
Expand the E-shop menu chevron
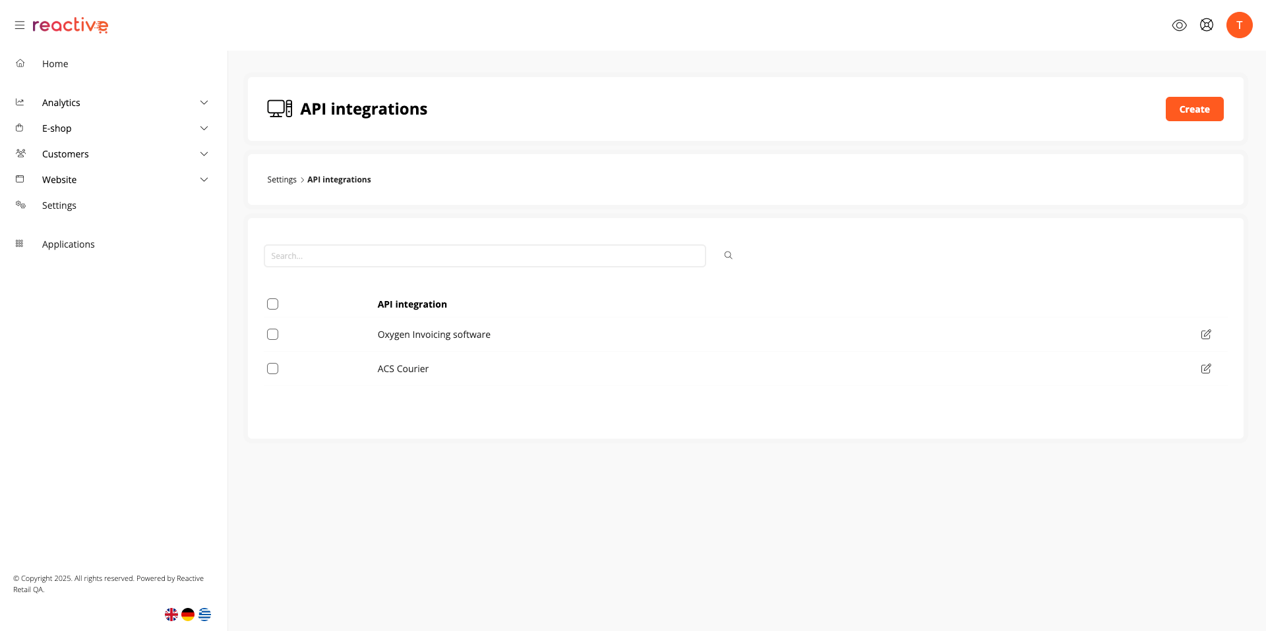coord(204,128)
